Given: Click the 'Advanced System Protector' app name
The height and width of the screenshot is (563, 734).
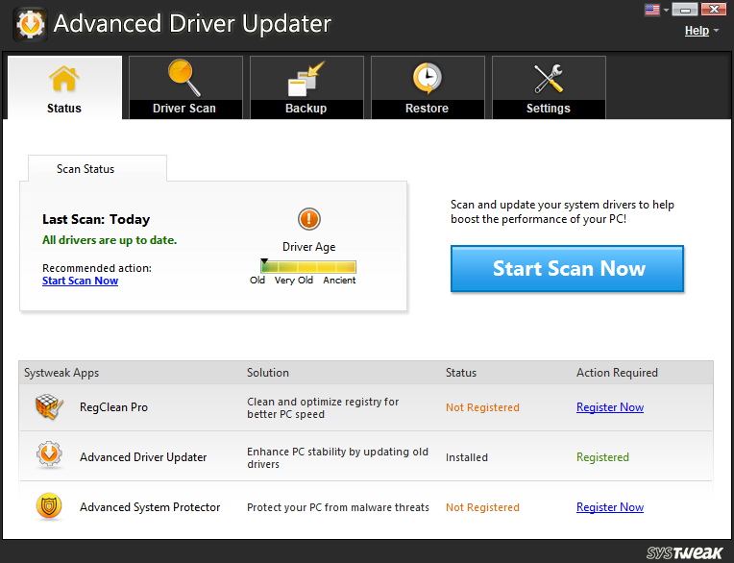Looking at the screenshot, I should click(x=150, y=507).
